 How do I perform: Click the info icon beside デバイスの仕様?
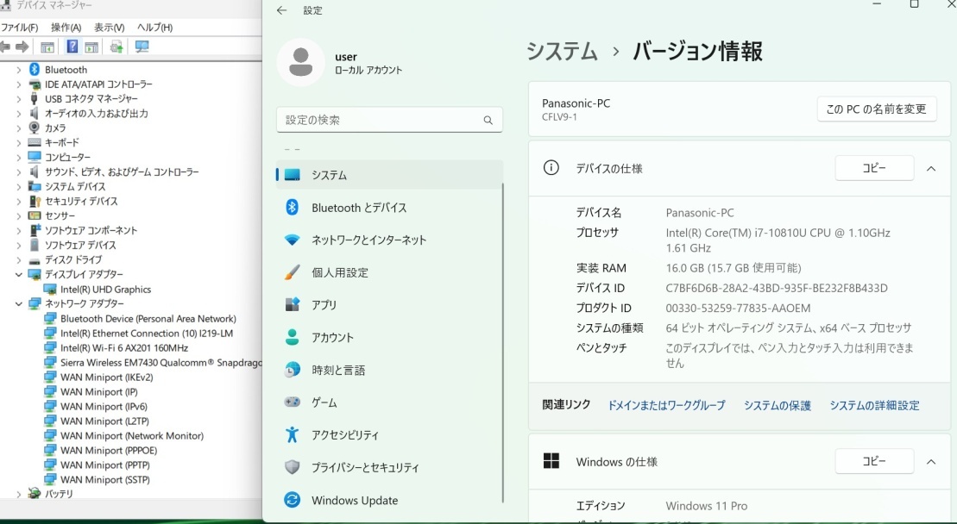[551, 167]
